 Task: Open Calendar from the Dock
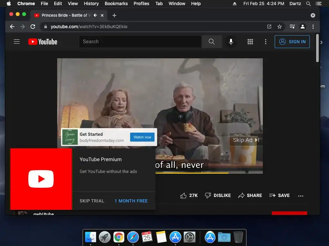(147, 237)
